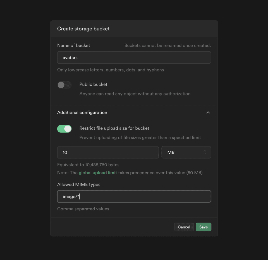Turn on public read access switch
Image resolution: width=268 pixels, height=260 pixels.
tap(64, 85)
